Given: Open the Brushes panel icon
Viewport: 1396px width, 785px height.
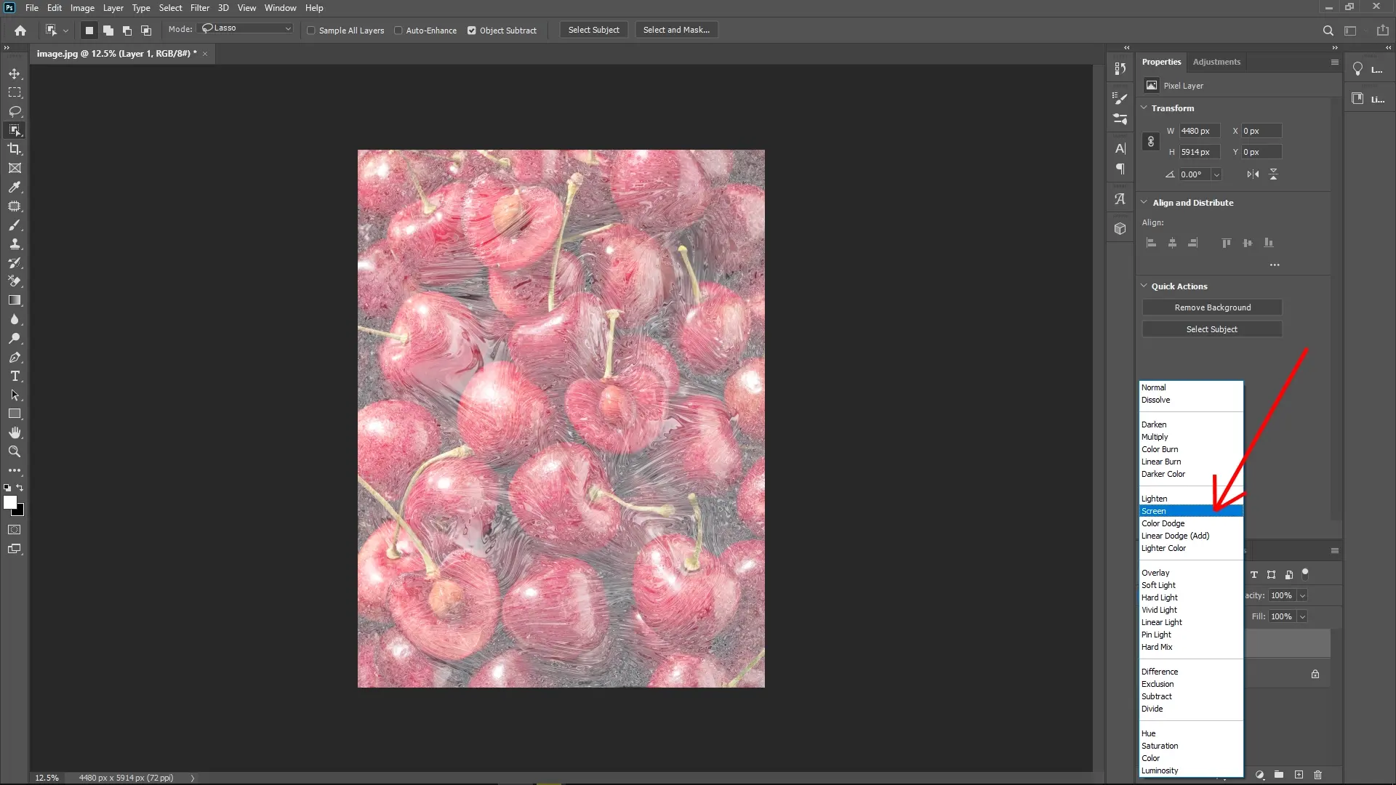Looking at the screenshot, I should click(x=1120, y=98).
